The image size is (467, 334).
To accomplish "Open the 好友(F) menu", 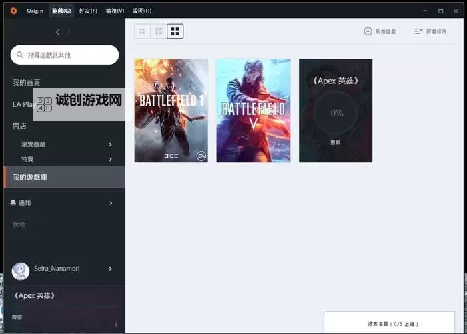I will (88, 11).
